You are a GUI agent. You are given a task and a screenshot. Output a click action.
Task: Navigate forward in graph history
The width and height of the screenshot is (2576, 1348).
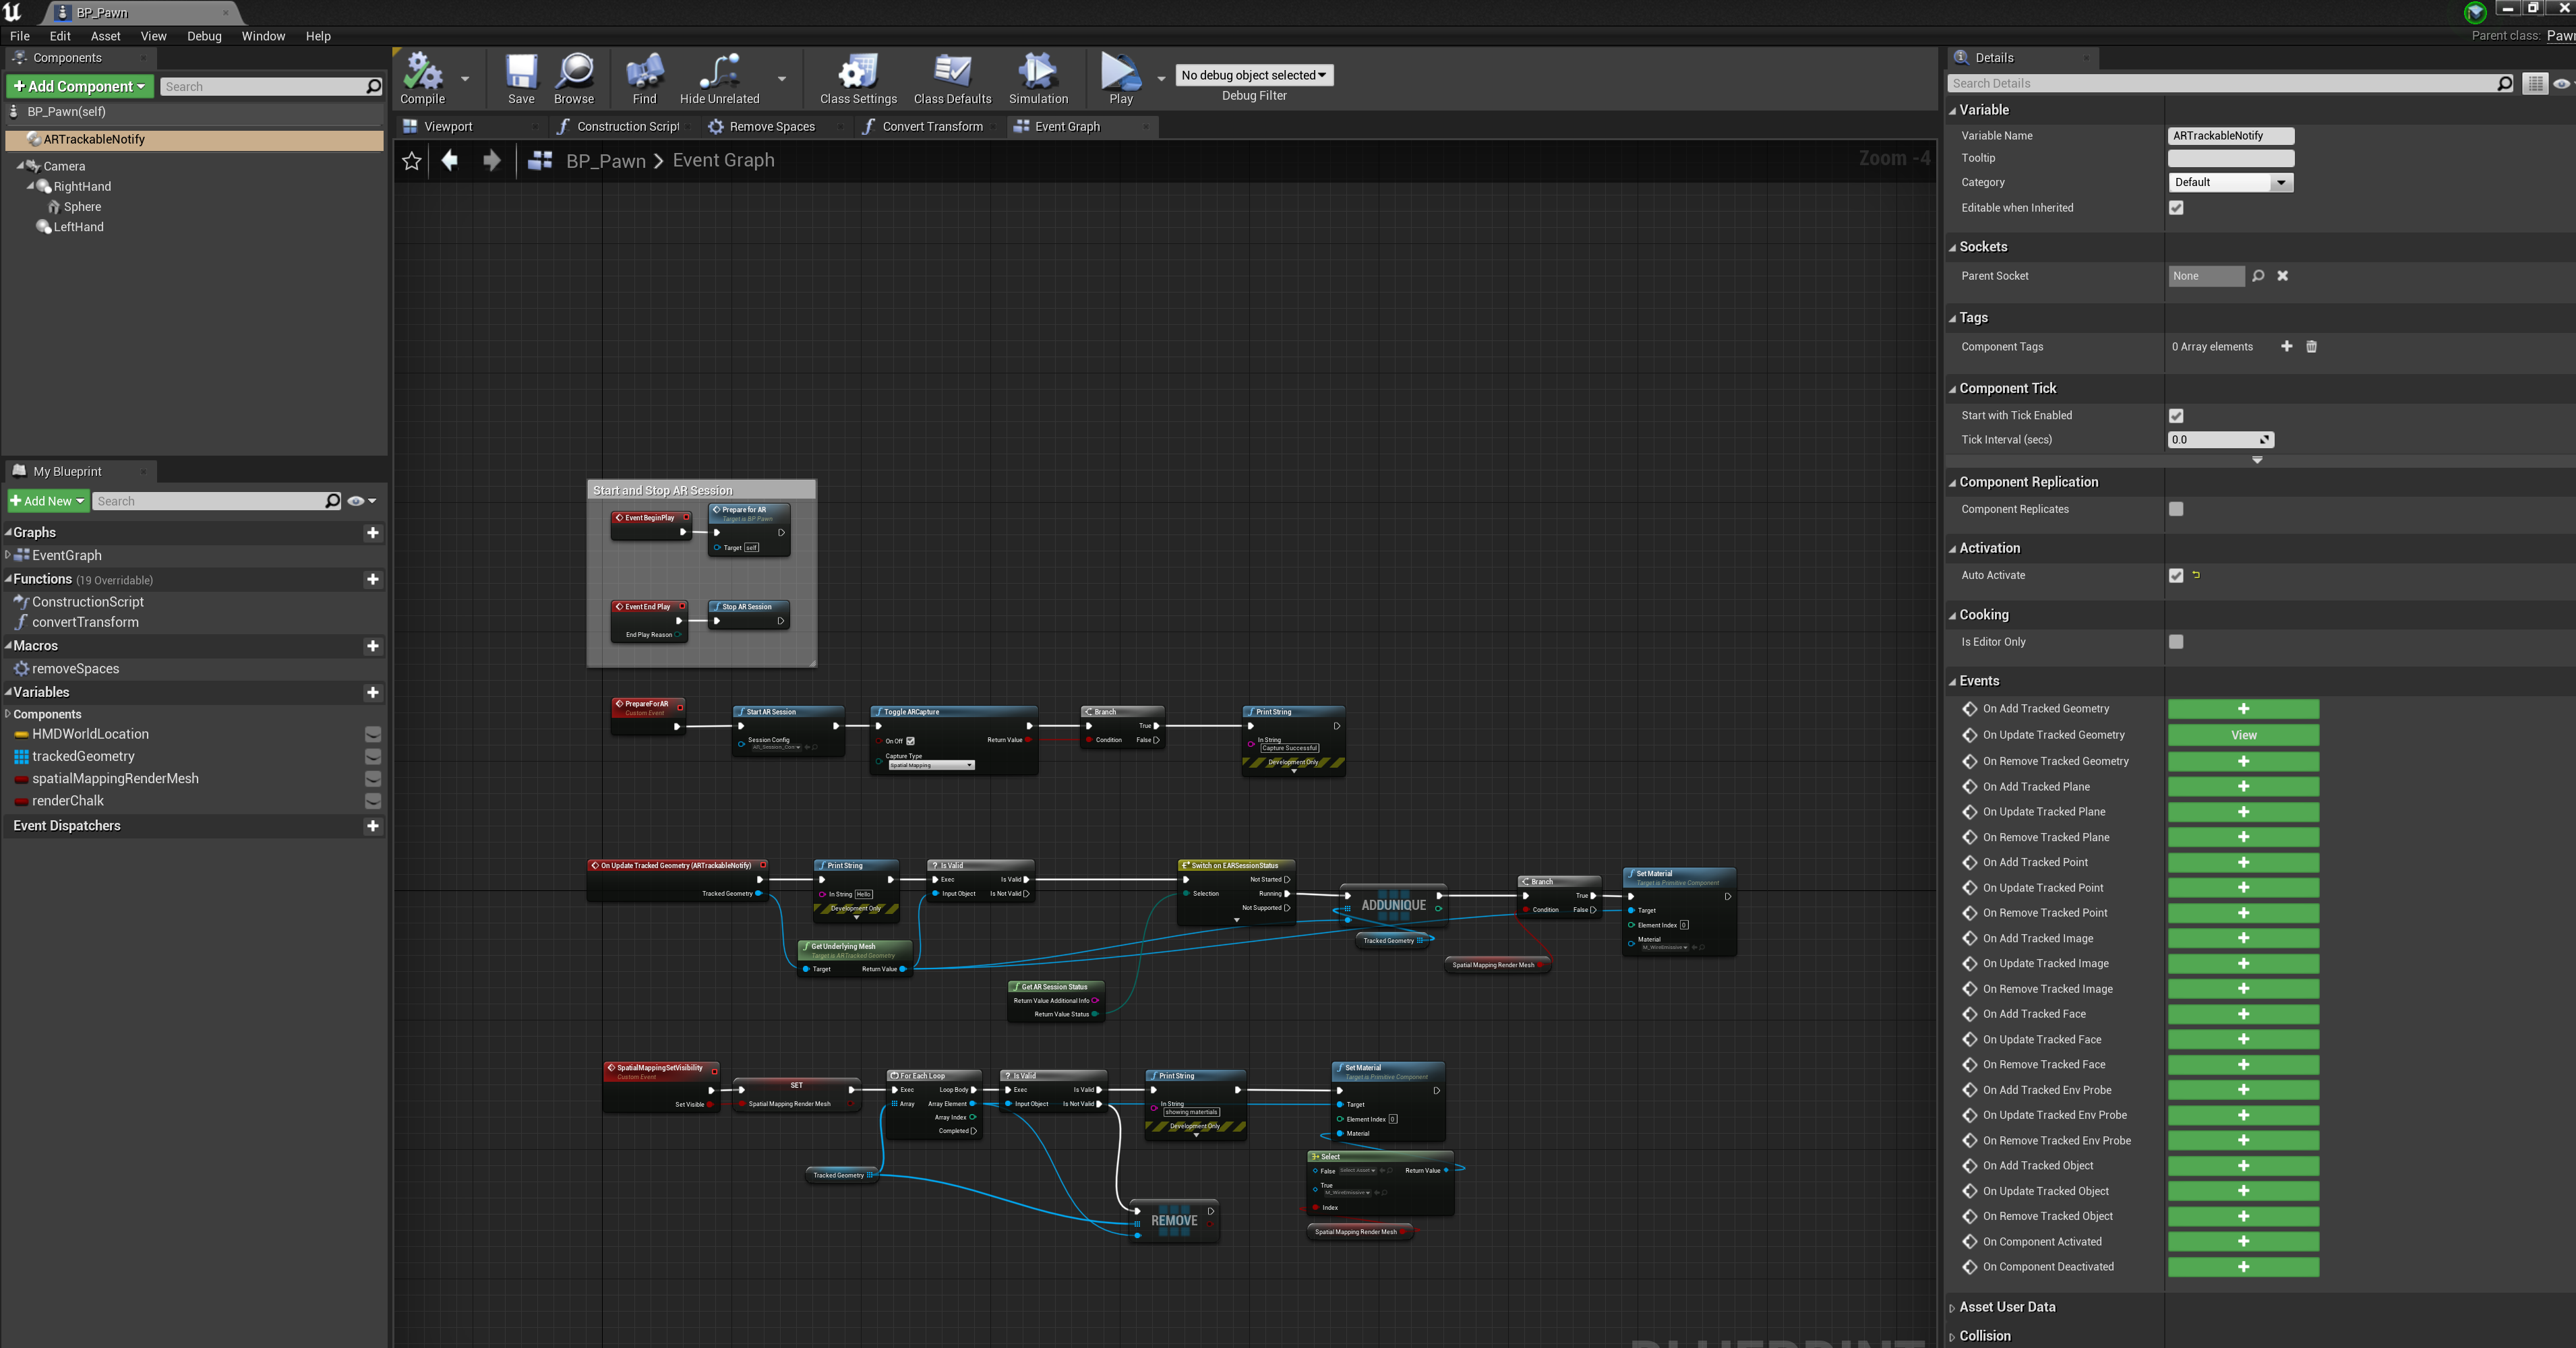point(491,160)
